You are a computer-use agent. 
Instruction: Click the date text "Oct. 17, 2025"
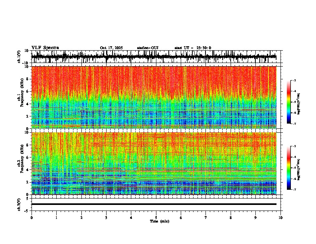tap(111, 48)
